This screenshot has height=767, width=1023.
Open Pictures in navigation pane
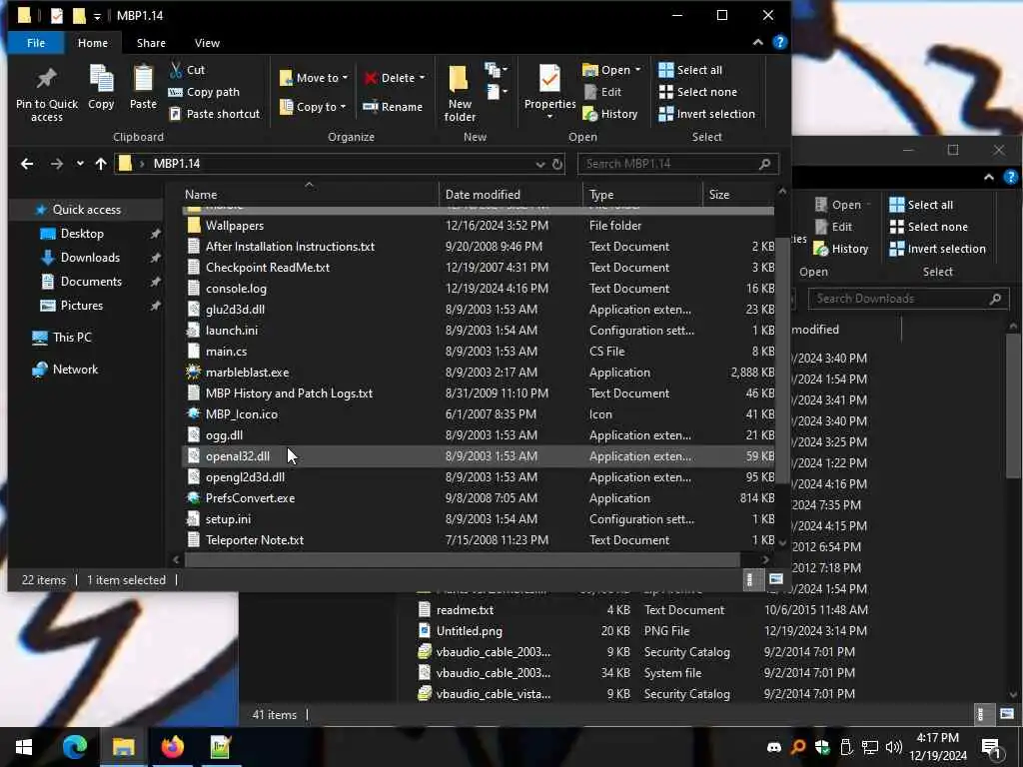82,306
